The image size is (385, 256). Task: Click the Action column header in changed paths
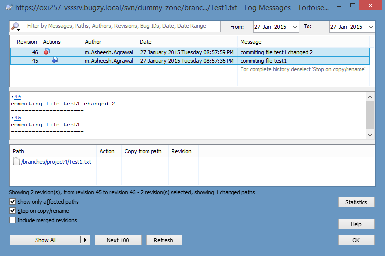pos(109,151)
